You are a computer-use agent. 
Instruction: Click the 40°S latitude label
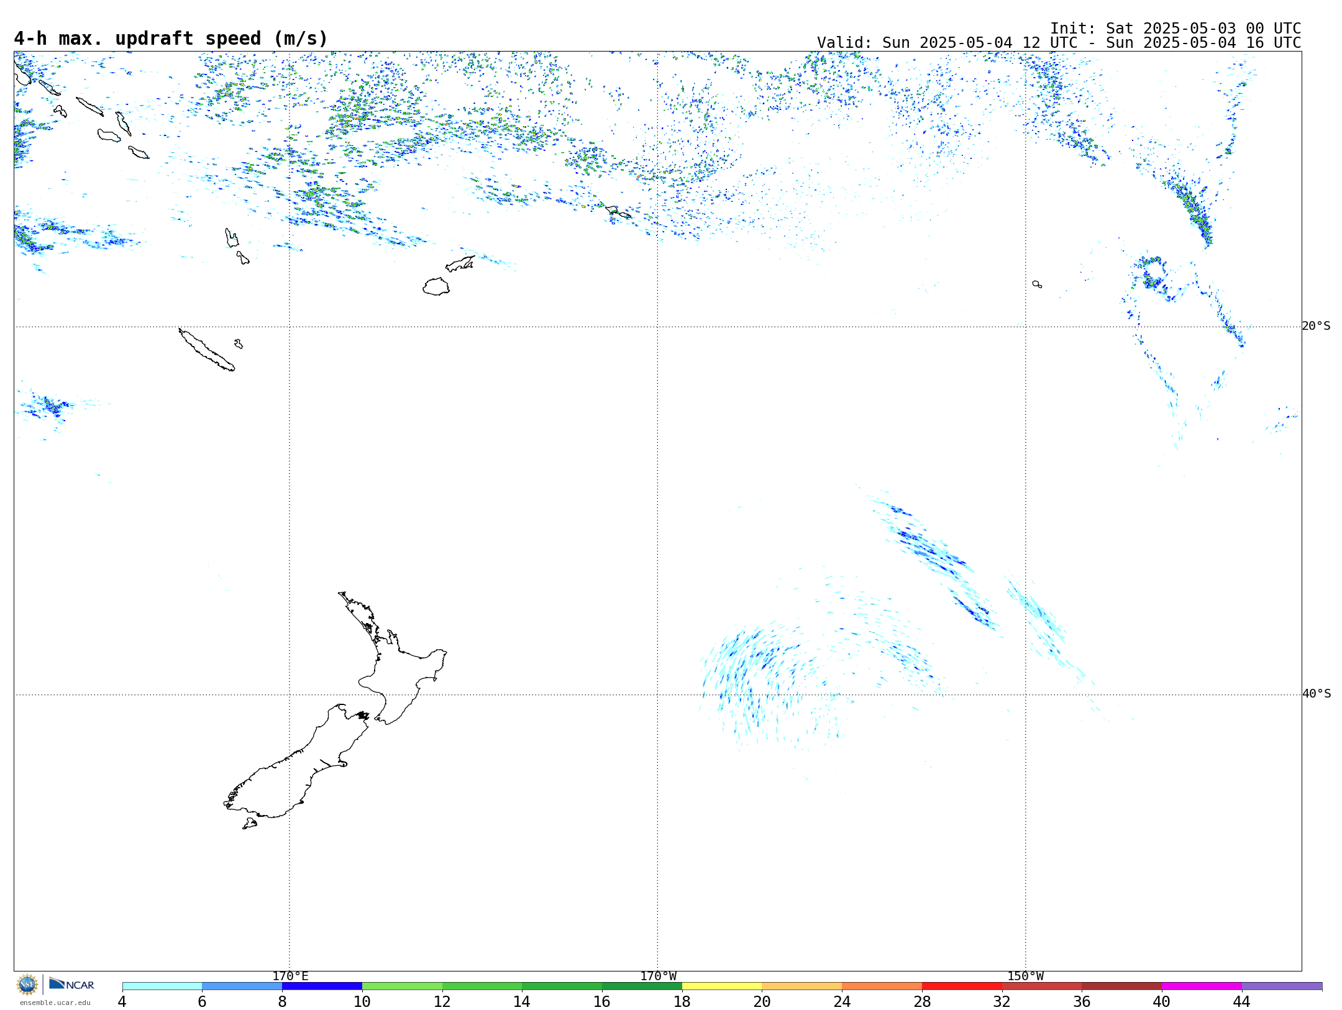(x=1317, y=694)
